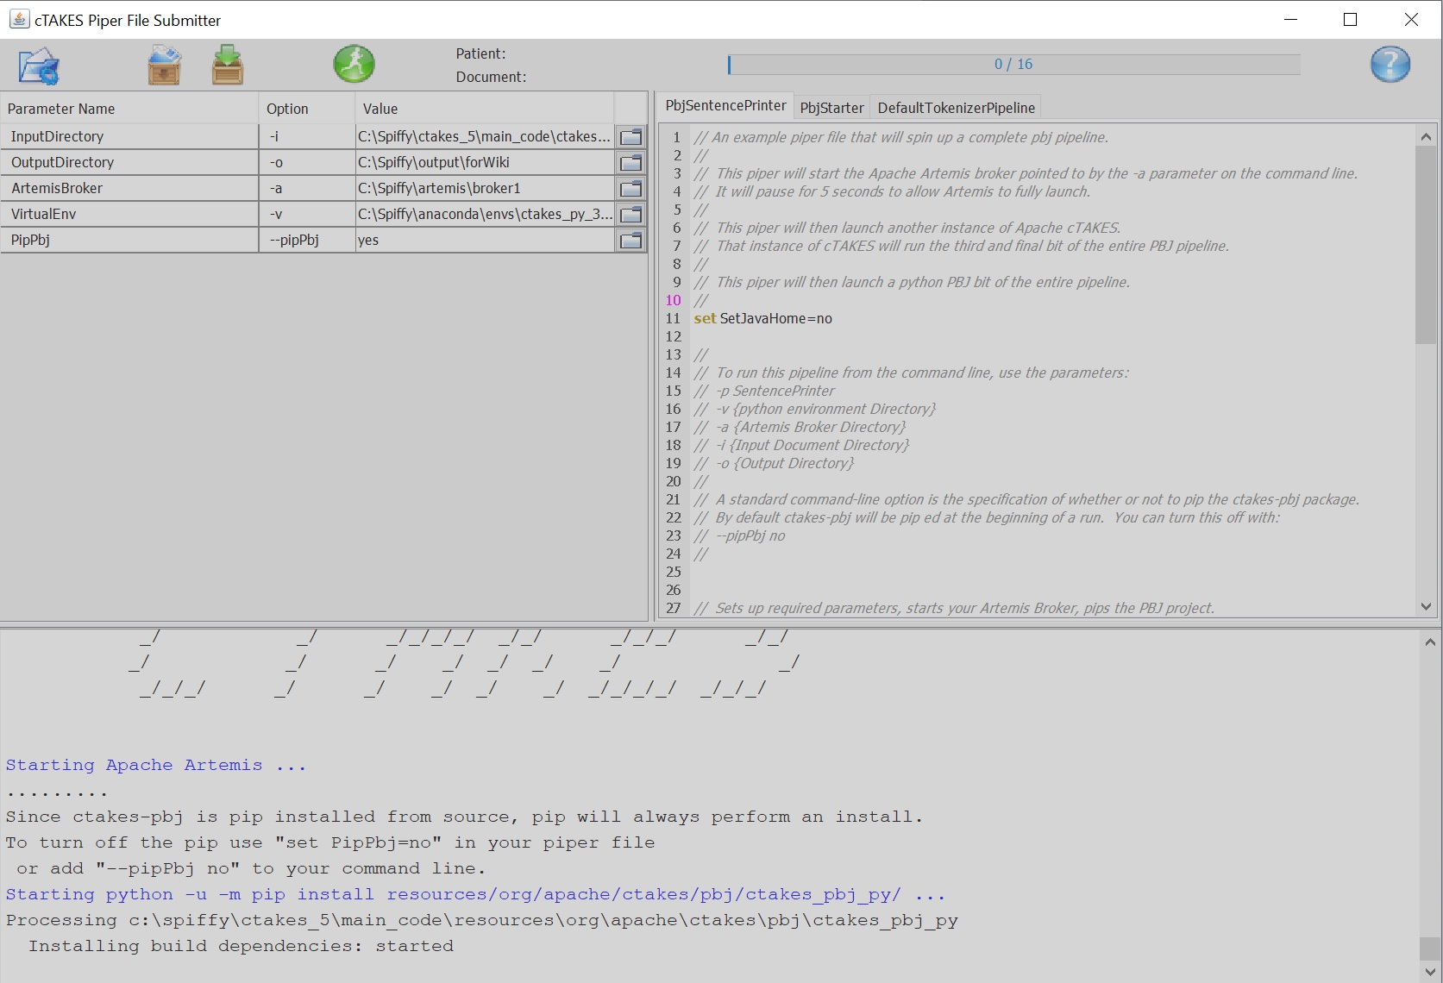
Task: Select the PbjSentencePrinter tab
Action: point(725,105)
